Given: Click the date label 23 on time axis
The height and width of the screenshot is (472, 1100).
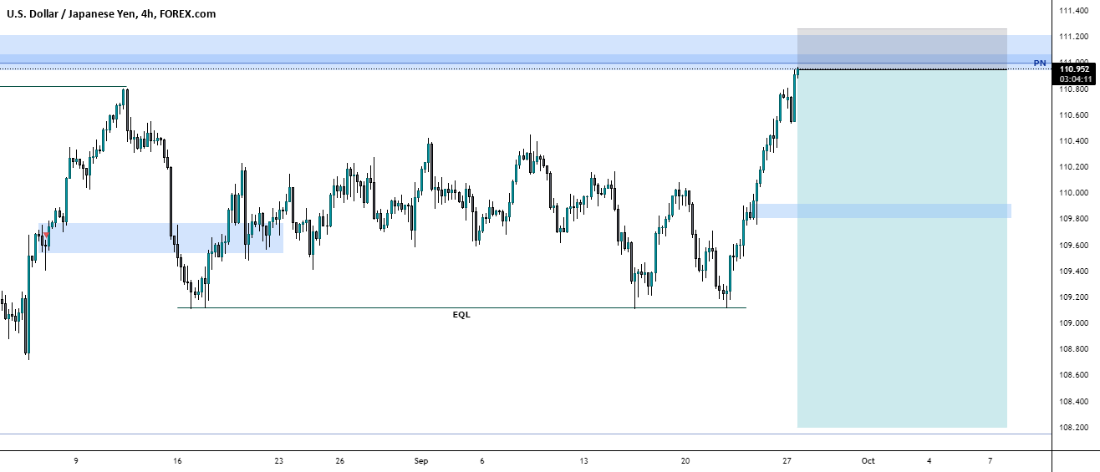Looking at the screenshot, I should click(278, 461).
